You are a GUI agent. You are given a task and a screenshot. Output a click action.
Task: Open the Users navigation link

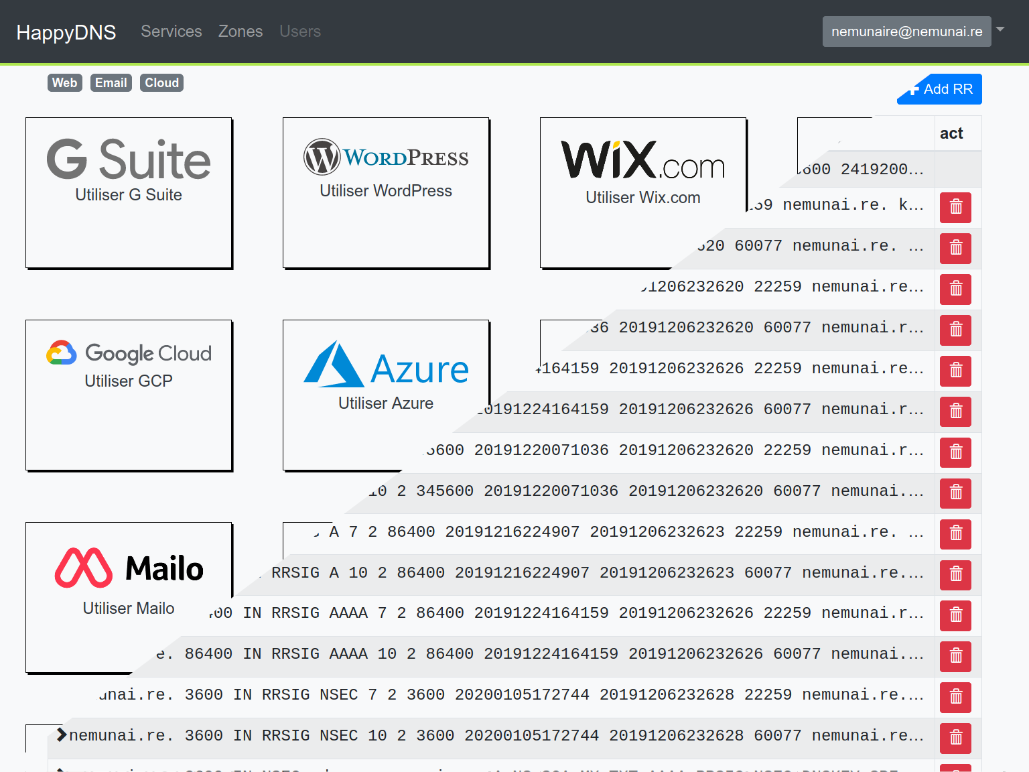300,31
